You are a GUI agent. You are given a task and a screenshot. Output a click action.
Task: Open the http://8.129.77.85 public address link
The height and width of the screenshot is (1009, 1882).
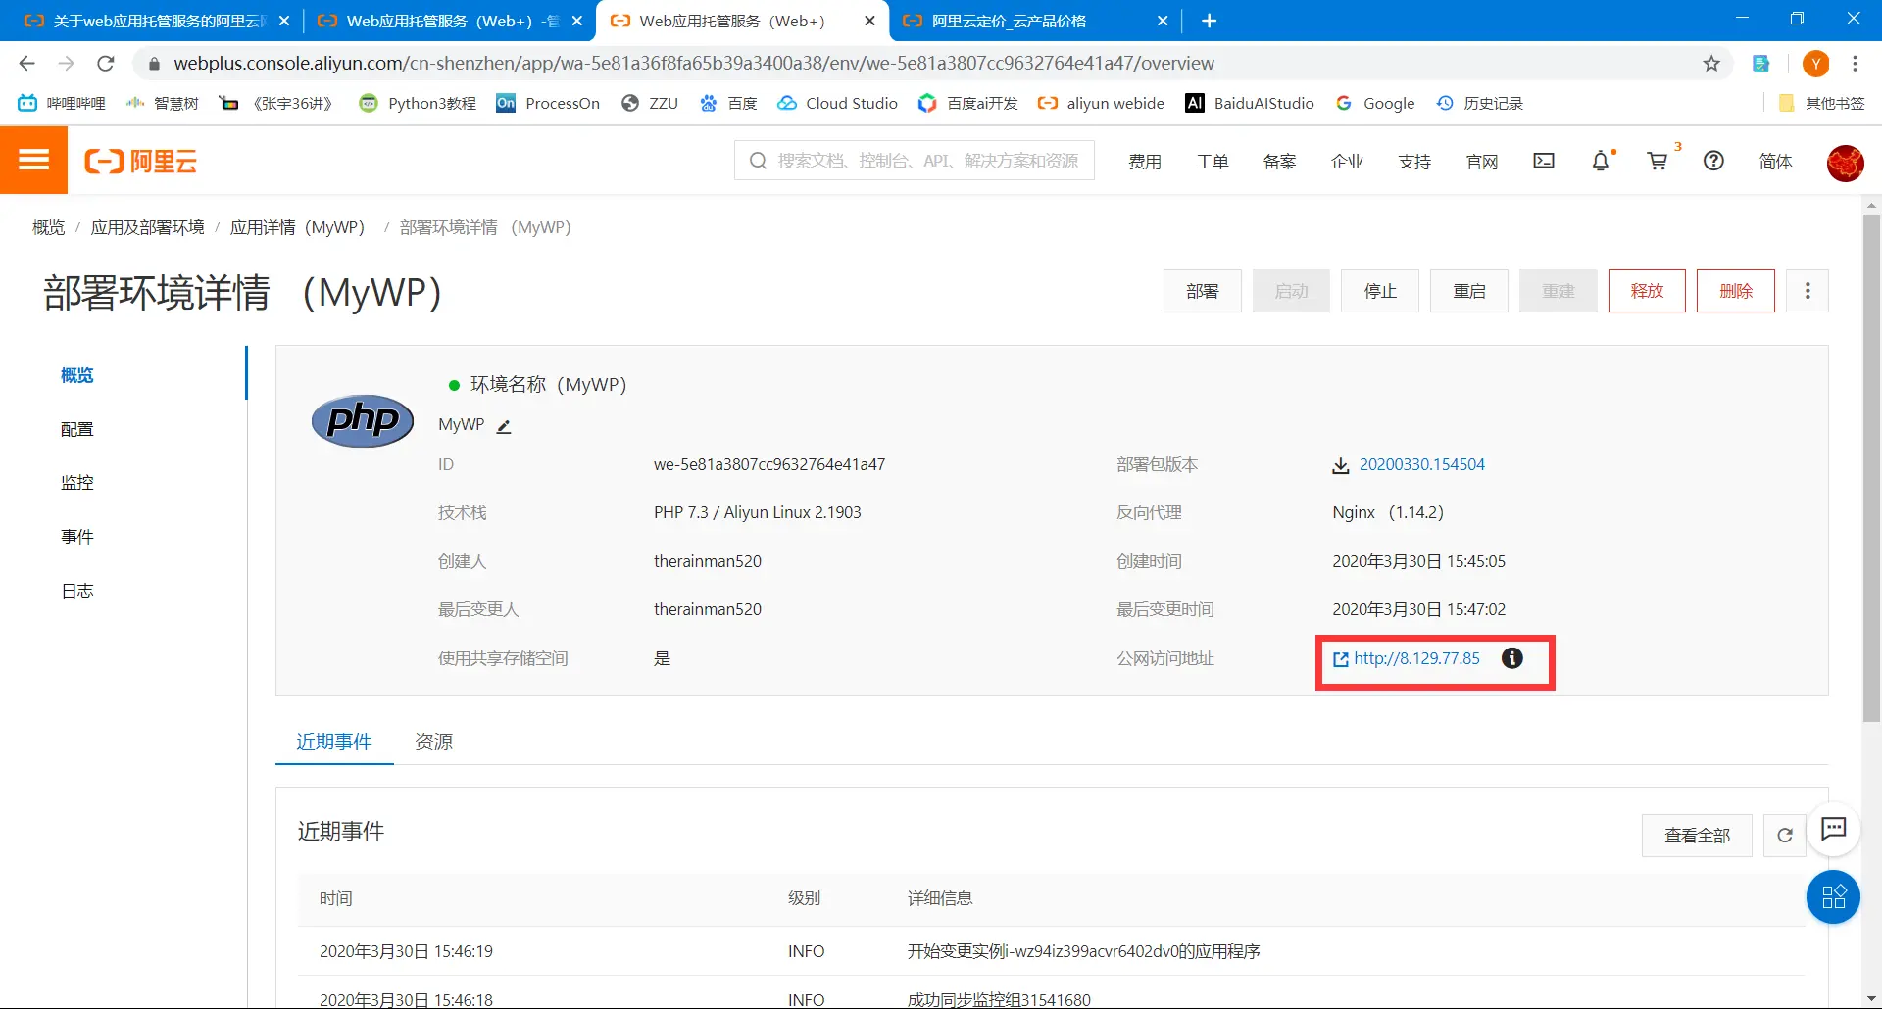(x=1416, y=658)
